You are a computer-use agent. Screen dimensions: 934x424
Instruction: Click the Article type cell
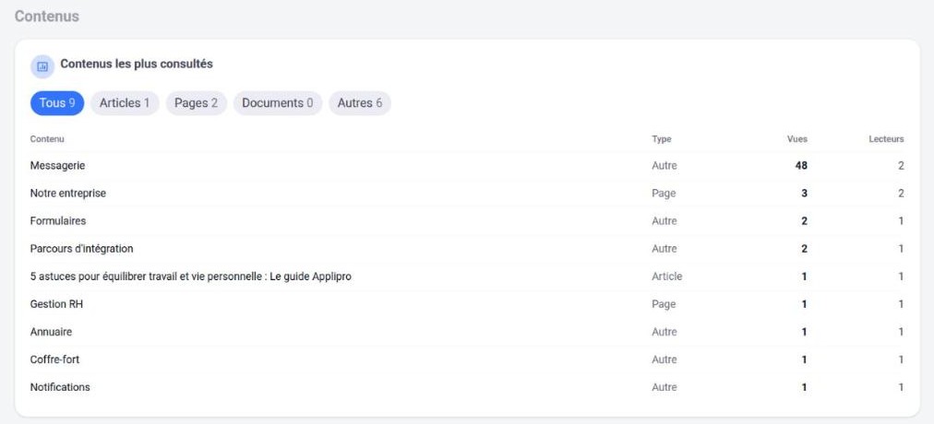coord(667,277)
